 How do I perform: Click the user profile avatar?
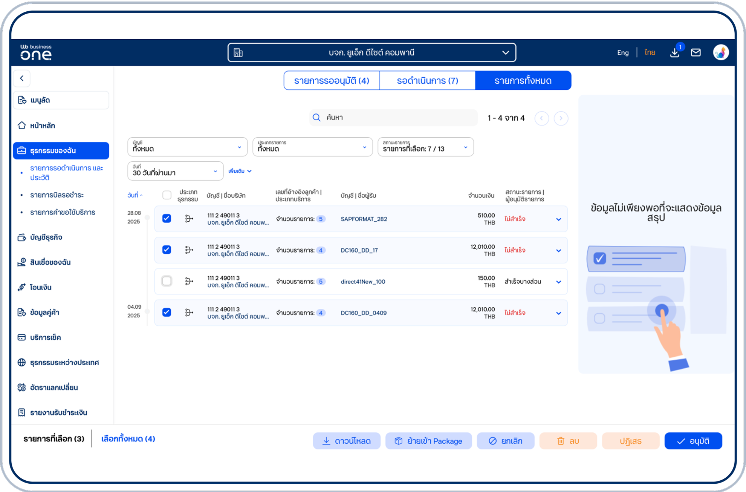tap(720, 52)
